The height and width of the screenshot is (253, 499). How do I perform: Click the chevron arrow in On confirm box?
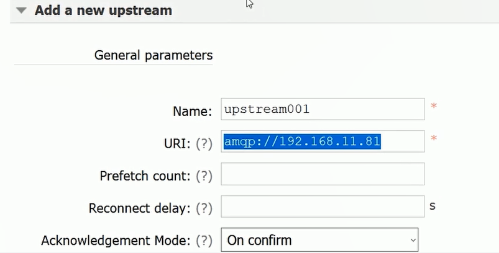tap(413, 241)
